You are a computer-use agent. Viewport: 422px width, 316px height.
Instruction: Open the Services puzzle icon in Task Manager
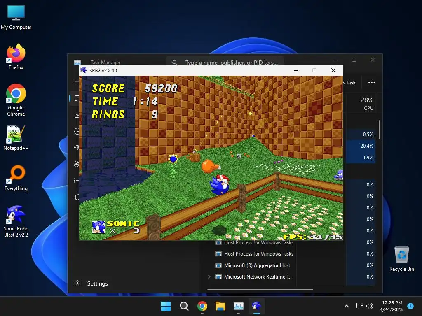pos(77,197)
